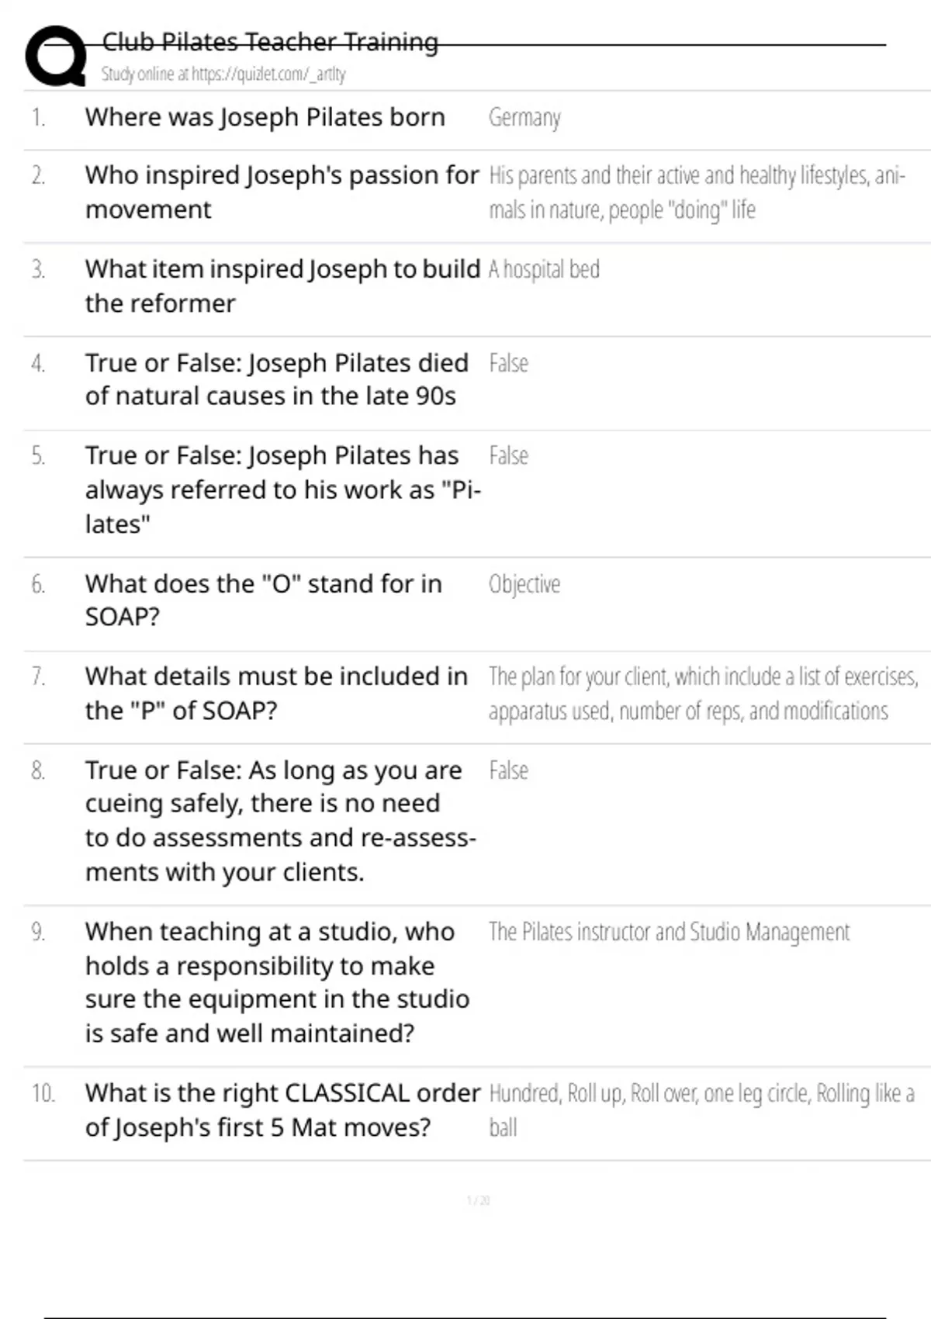Click the "False" answer for question 8
The width and height of the screenshot is (931, 1319).
508,770
